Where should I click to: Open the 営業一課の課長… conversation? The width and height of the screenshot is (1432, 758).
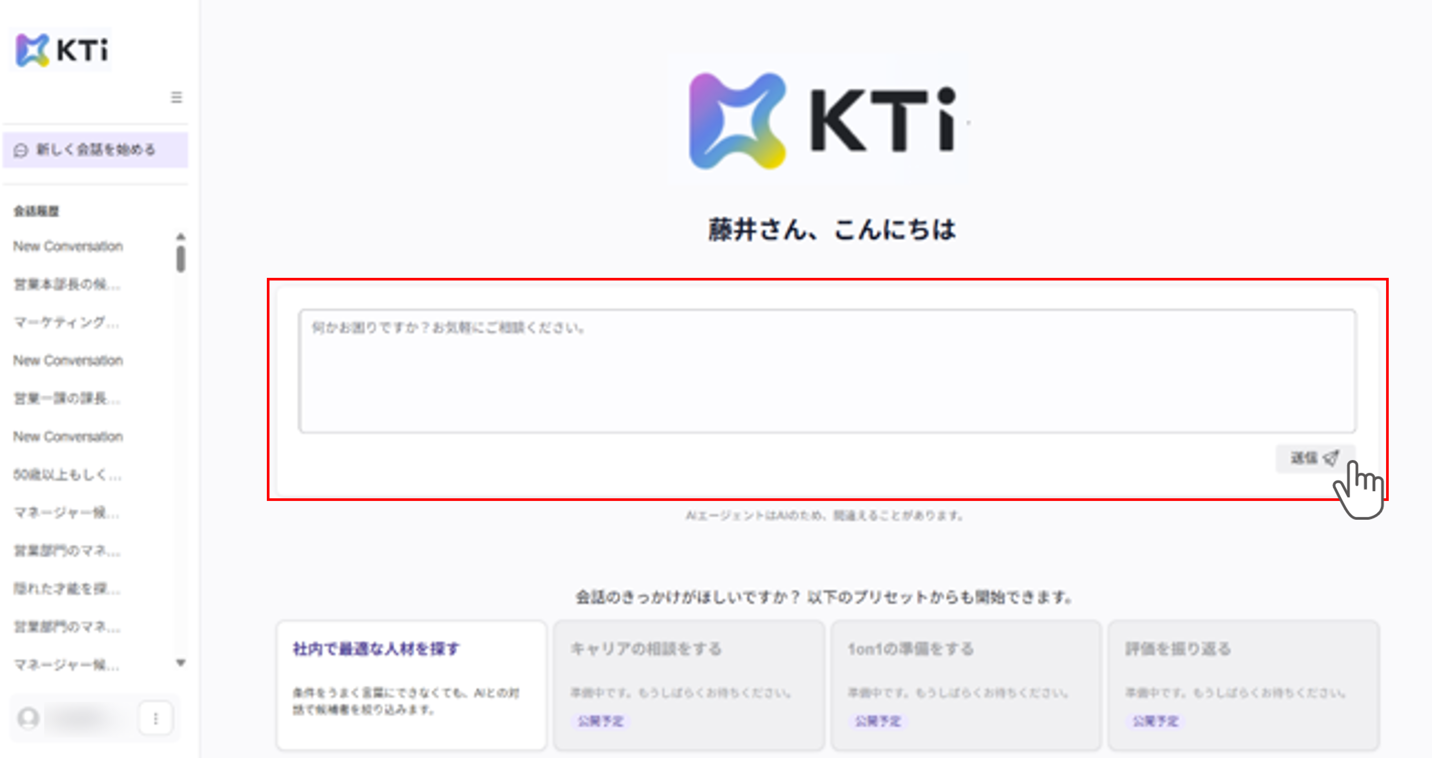pos(67,398)
